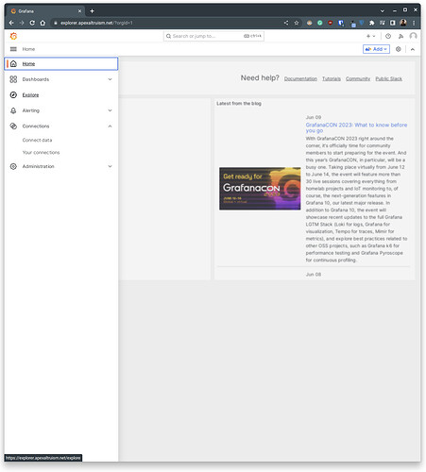Collapse the Connections section chevron
Viewport: 426px width, 472px height.
coord(110,126)
